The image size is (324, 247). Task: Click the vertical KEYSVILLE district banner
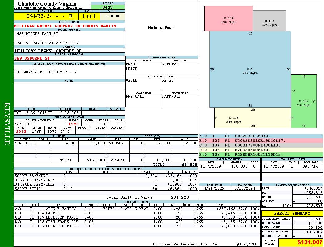pos(6,124)
